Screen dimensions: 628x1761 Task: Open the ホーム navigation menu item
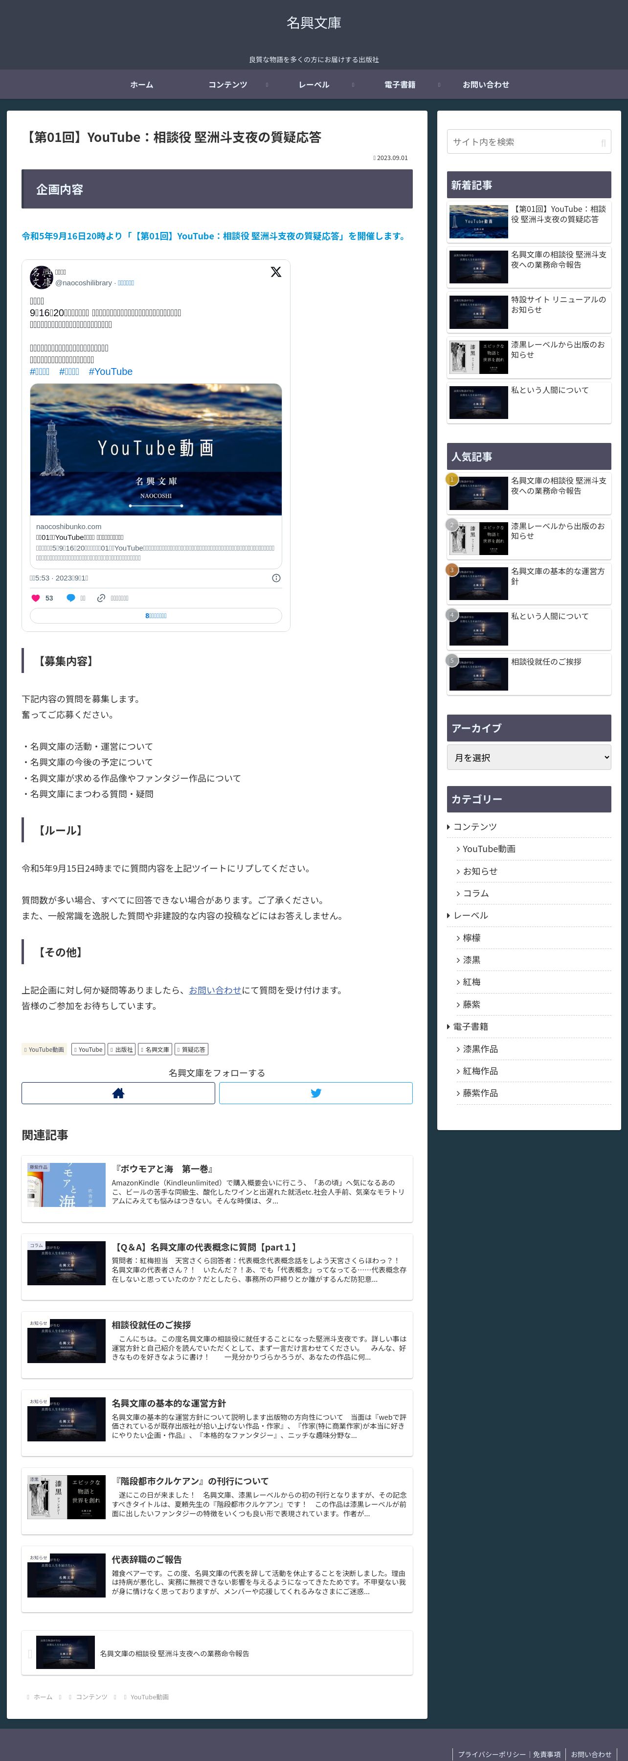141,85
